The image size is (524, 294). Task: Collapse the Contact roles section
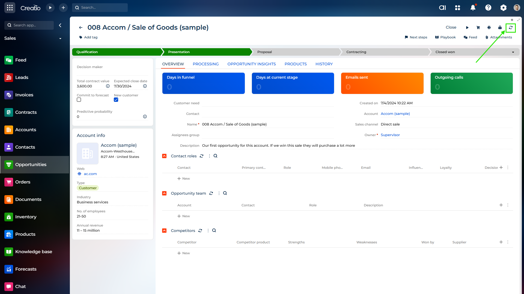[164, 156]
